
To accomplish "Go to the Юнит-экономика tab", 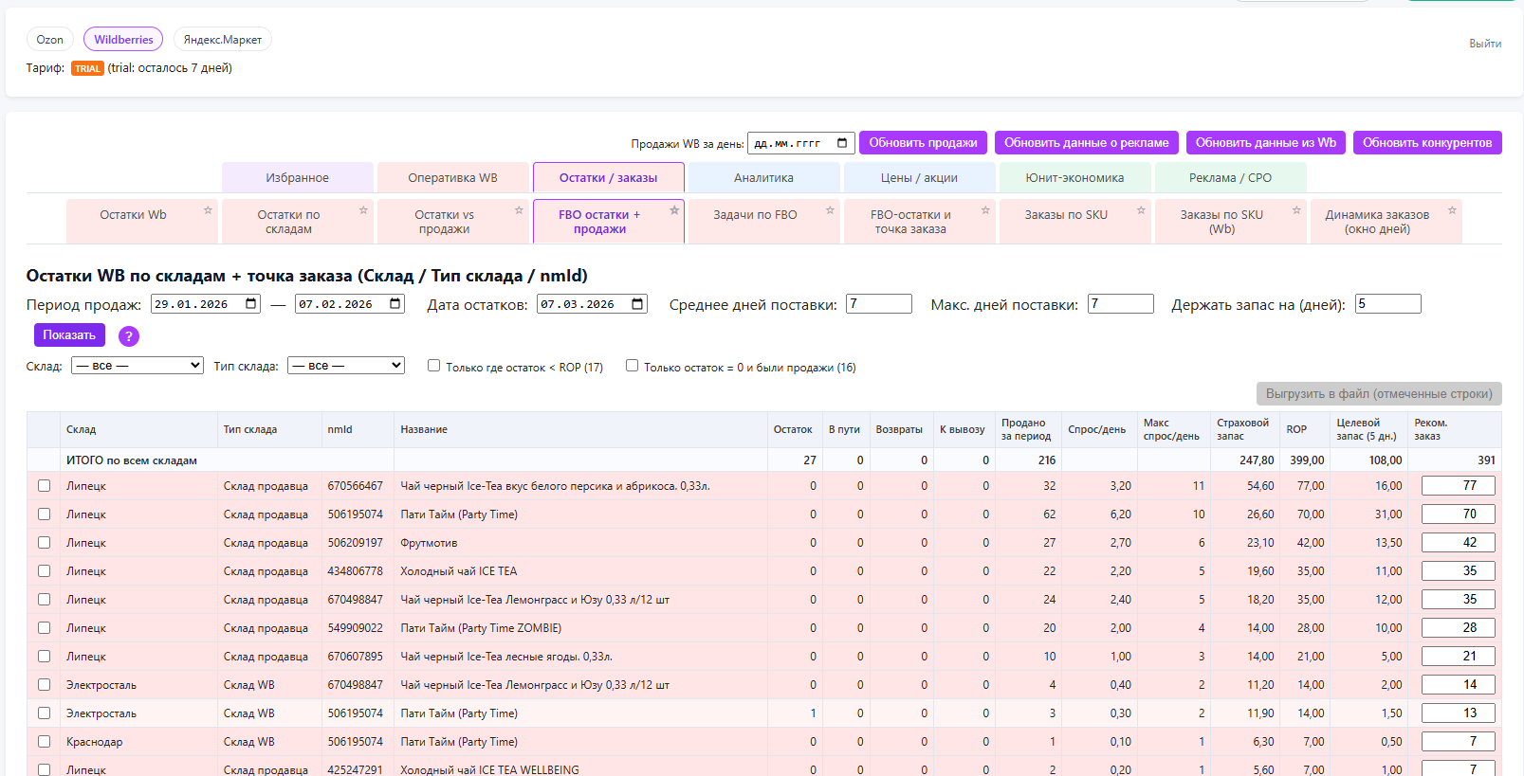I will [x=1074, y=177].
